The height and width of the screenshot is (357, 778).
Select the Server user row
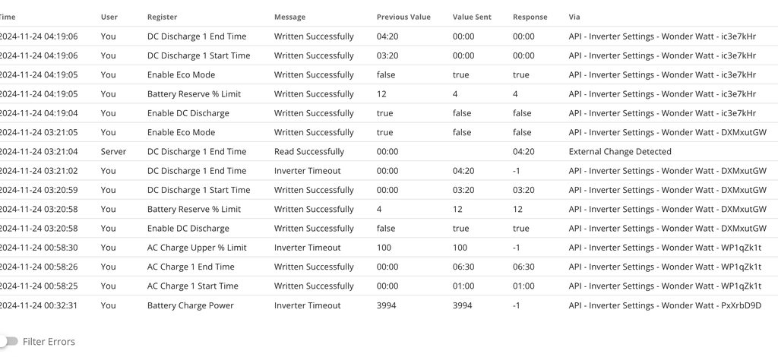(113, 152)
